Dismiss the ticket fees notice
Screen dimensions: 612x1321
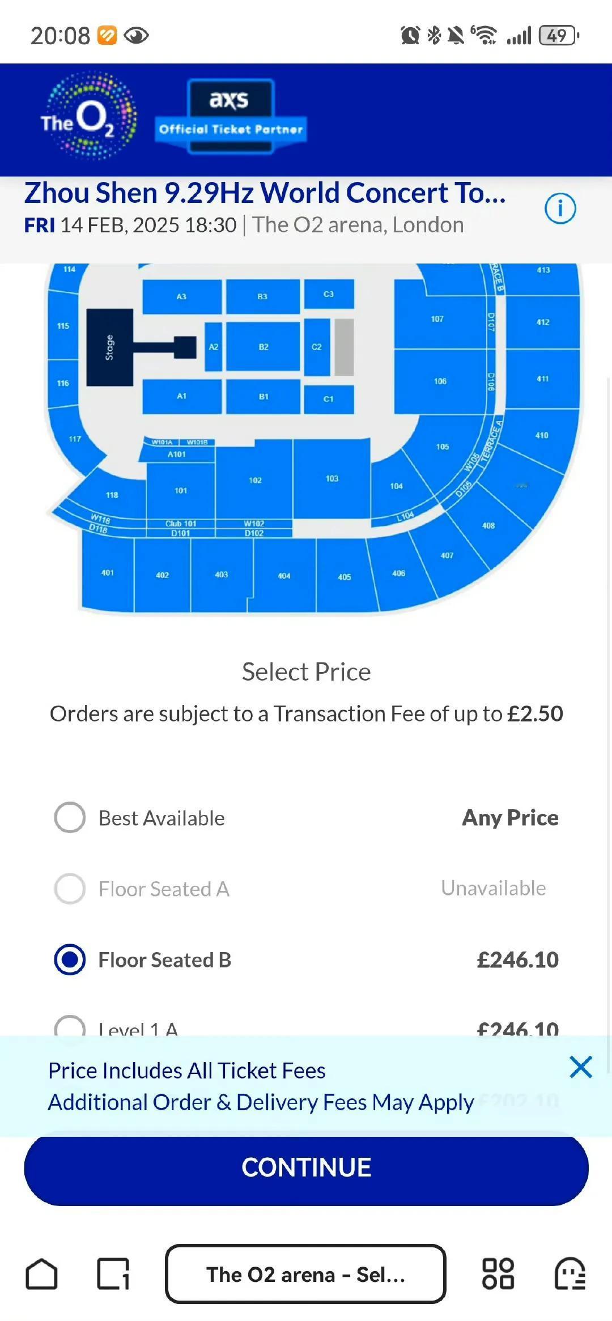581,1067
